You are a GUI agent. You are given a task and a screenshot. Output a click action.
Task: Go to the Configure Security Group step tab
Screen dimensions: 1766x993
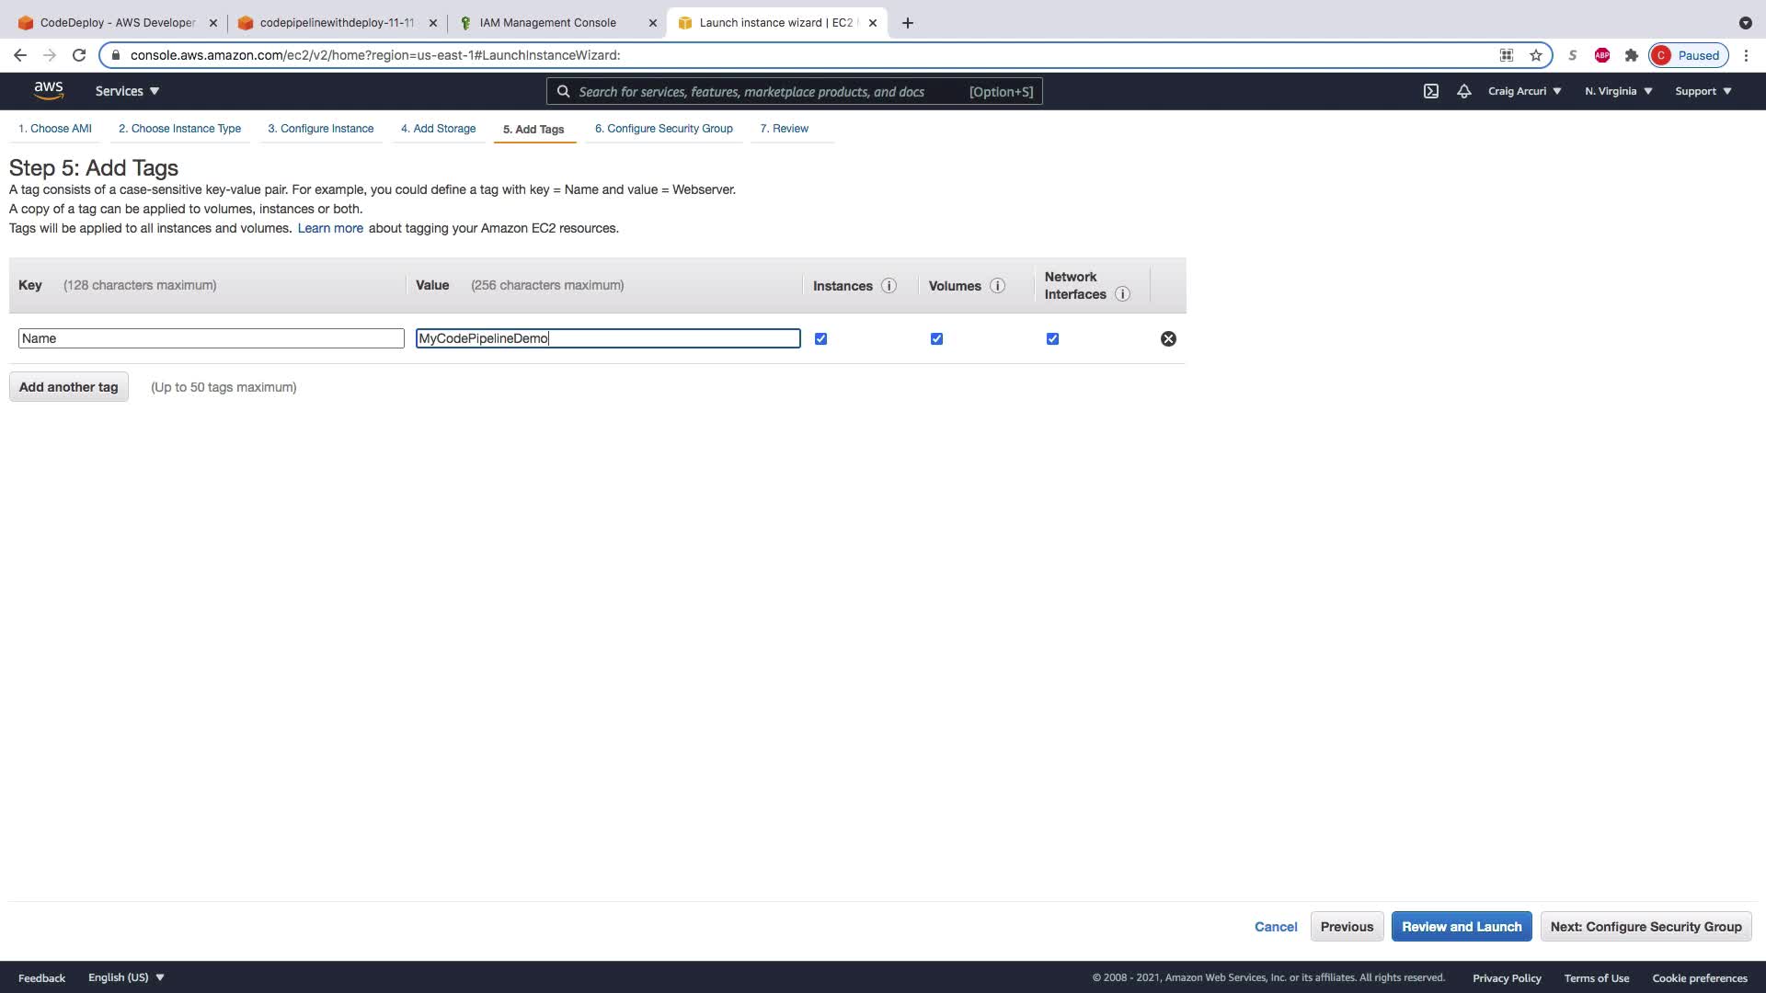coord(663,129)
